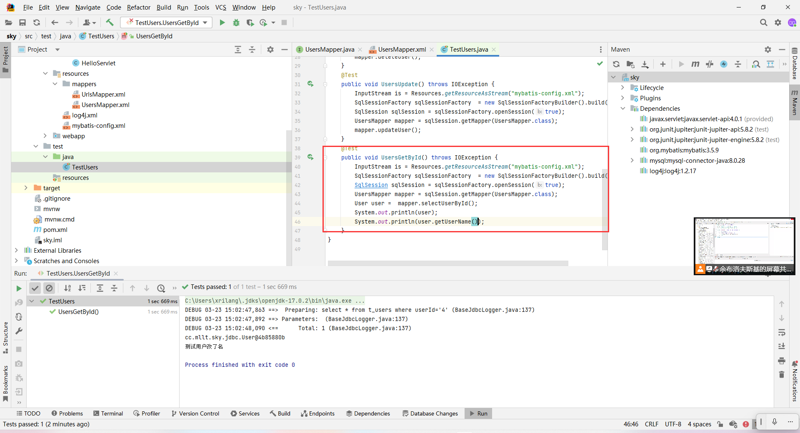This screenshot has width=800, height=433.
Task: Toggle Maven offline mode icon
Action: pos(724,64)
